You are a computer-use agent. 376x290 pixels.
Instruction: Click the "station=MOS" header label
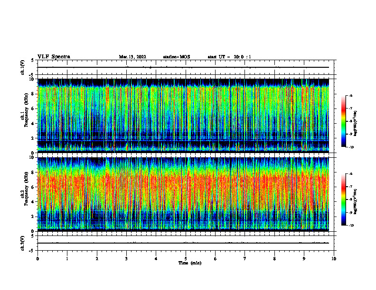(x=177, y=57)
